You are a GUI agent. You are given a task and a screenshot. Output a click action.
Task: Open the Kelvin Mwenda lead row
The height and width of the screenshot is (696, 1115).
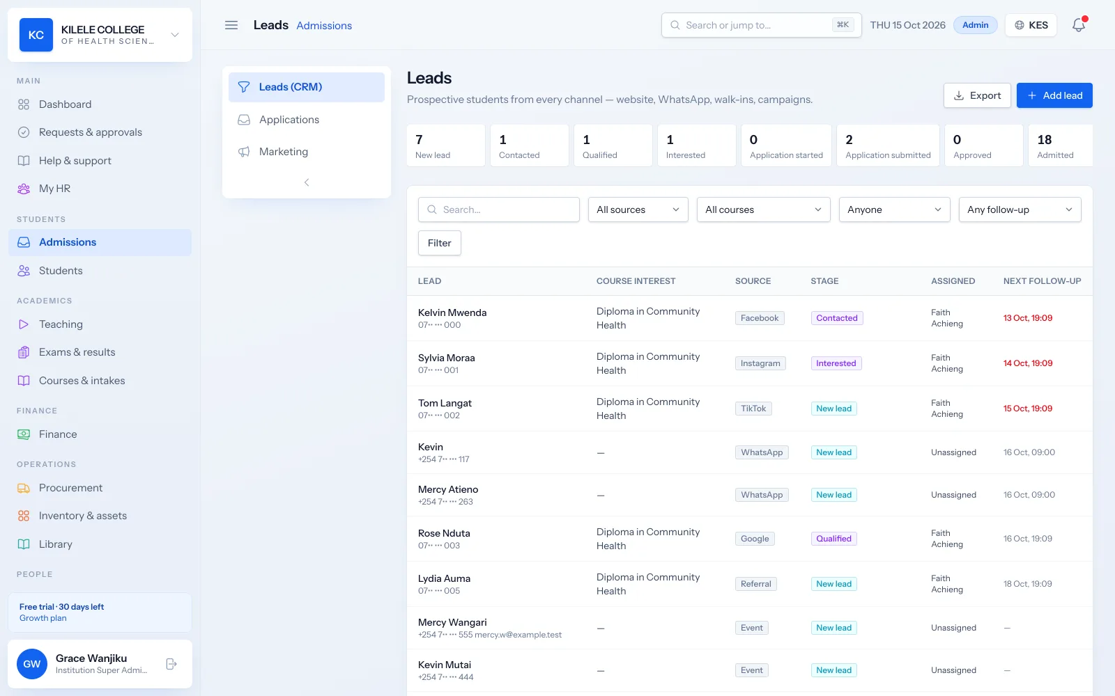click(750, 318)
